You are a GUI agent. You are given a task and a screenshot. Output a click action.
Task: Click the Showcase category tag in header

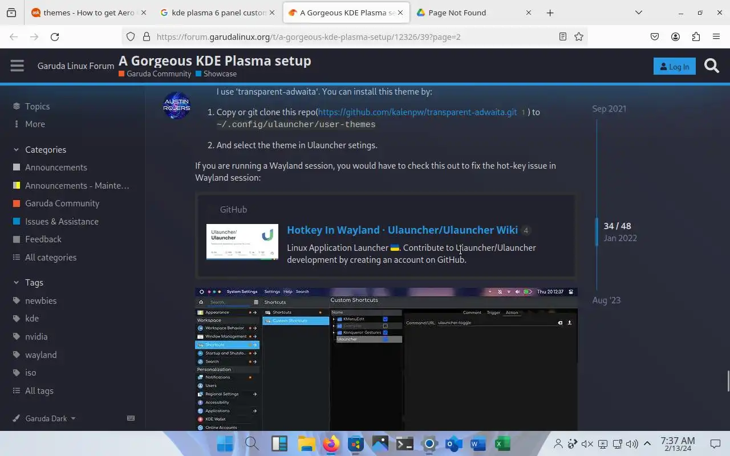tap(216, 74)
